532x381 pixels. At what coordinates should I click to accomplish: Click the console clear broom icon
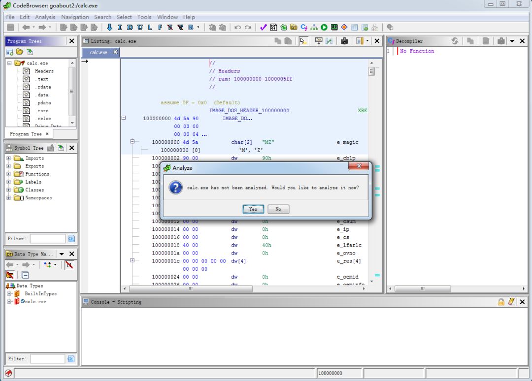tap(511, 302)
